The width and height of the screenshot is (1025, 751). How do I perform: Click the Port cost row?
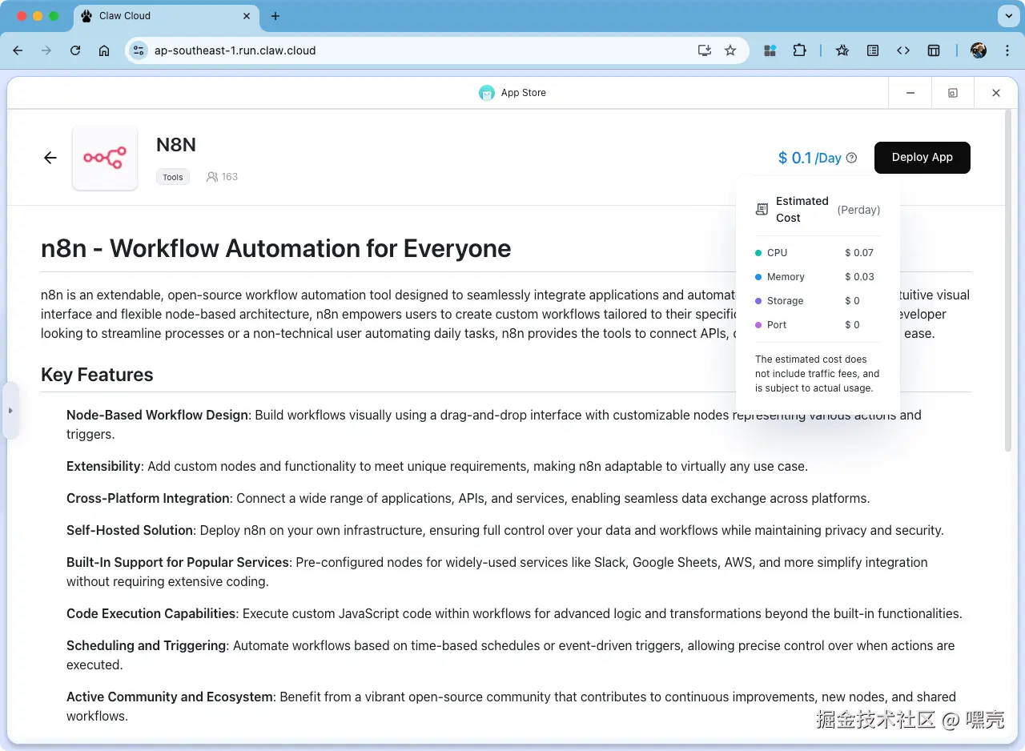coord(818,325)
